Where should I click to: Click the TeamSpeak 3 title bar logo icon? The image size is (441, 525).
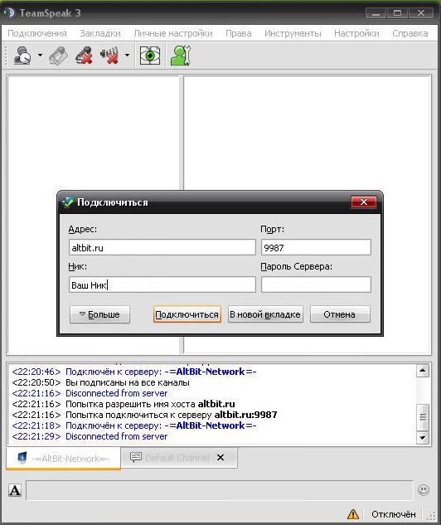coord(9,12)
